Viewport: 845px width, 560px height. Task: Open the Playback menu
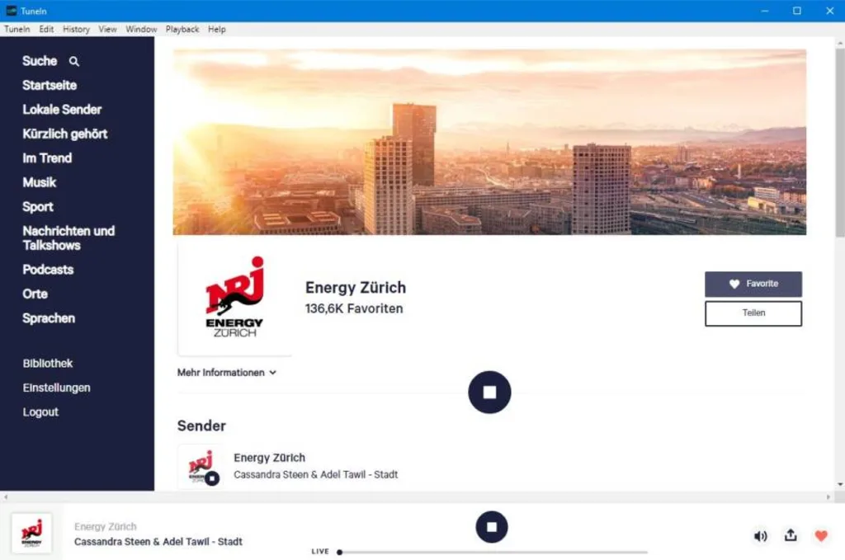182,29
